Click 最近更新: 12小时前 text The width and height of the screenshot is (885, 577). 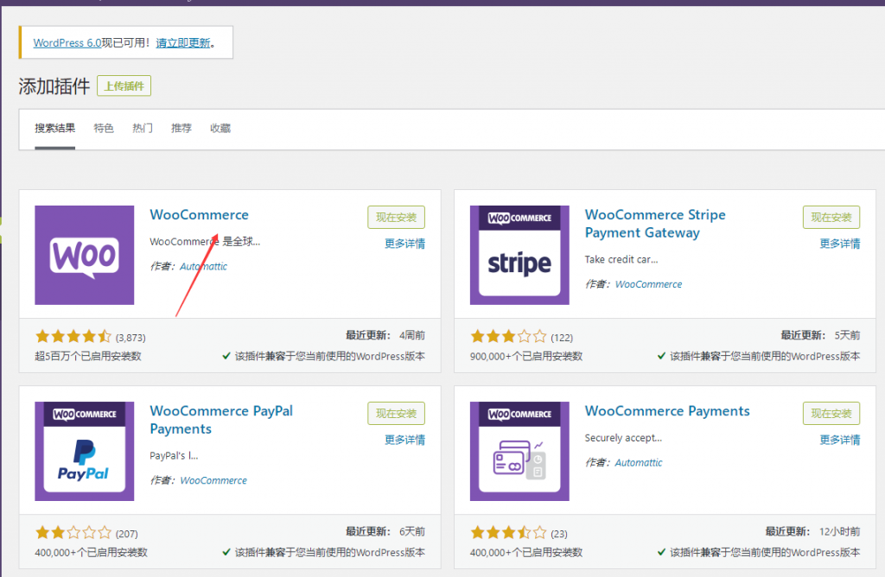pyautogui.click(x=812, y=532)
